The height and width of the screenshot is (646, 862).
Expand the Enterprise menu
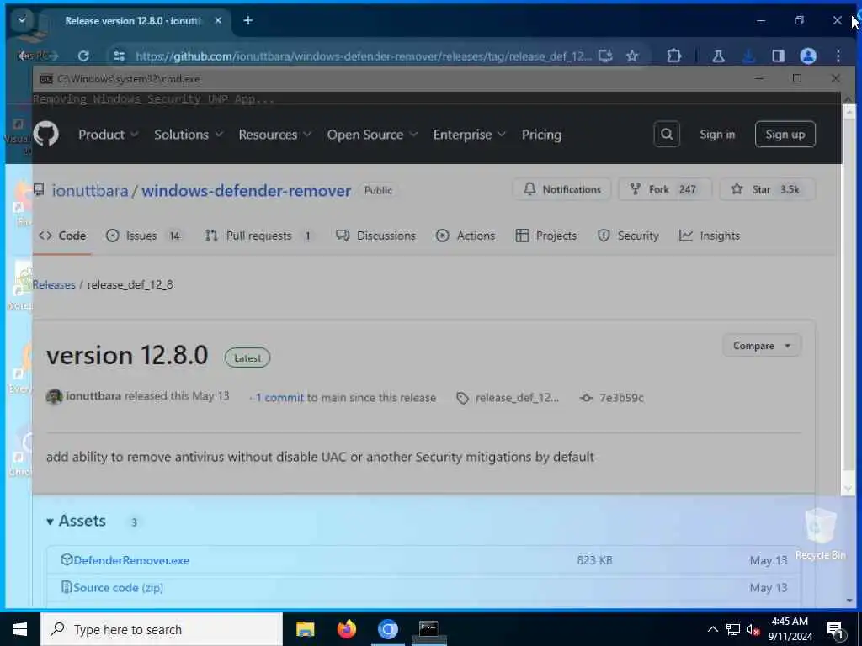(469, 135)
